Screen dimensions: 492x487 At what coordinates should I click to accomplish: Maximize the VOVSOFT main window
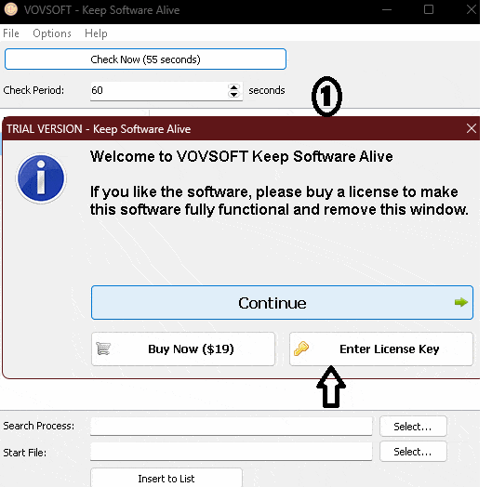pyautogui.click(x=429, y=9)
